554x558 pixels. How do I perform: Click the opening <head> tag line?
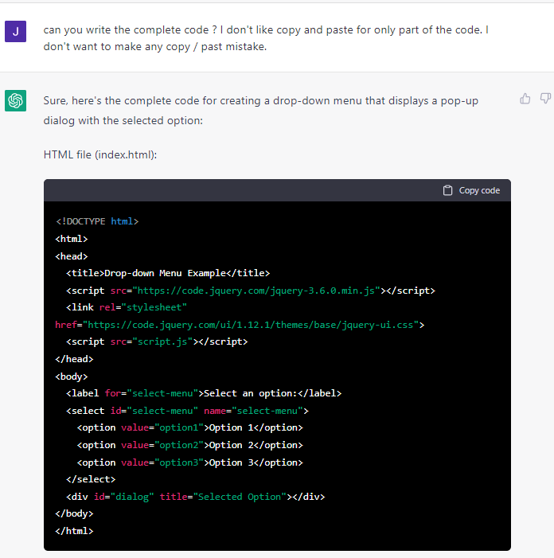[71, 256]
